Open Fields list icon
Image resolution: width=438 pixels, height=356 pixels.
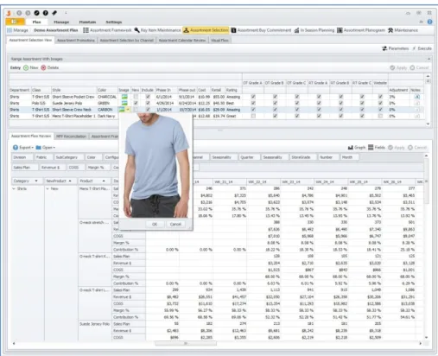tap(371, 148)
